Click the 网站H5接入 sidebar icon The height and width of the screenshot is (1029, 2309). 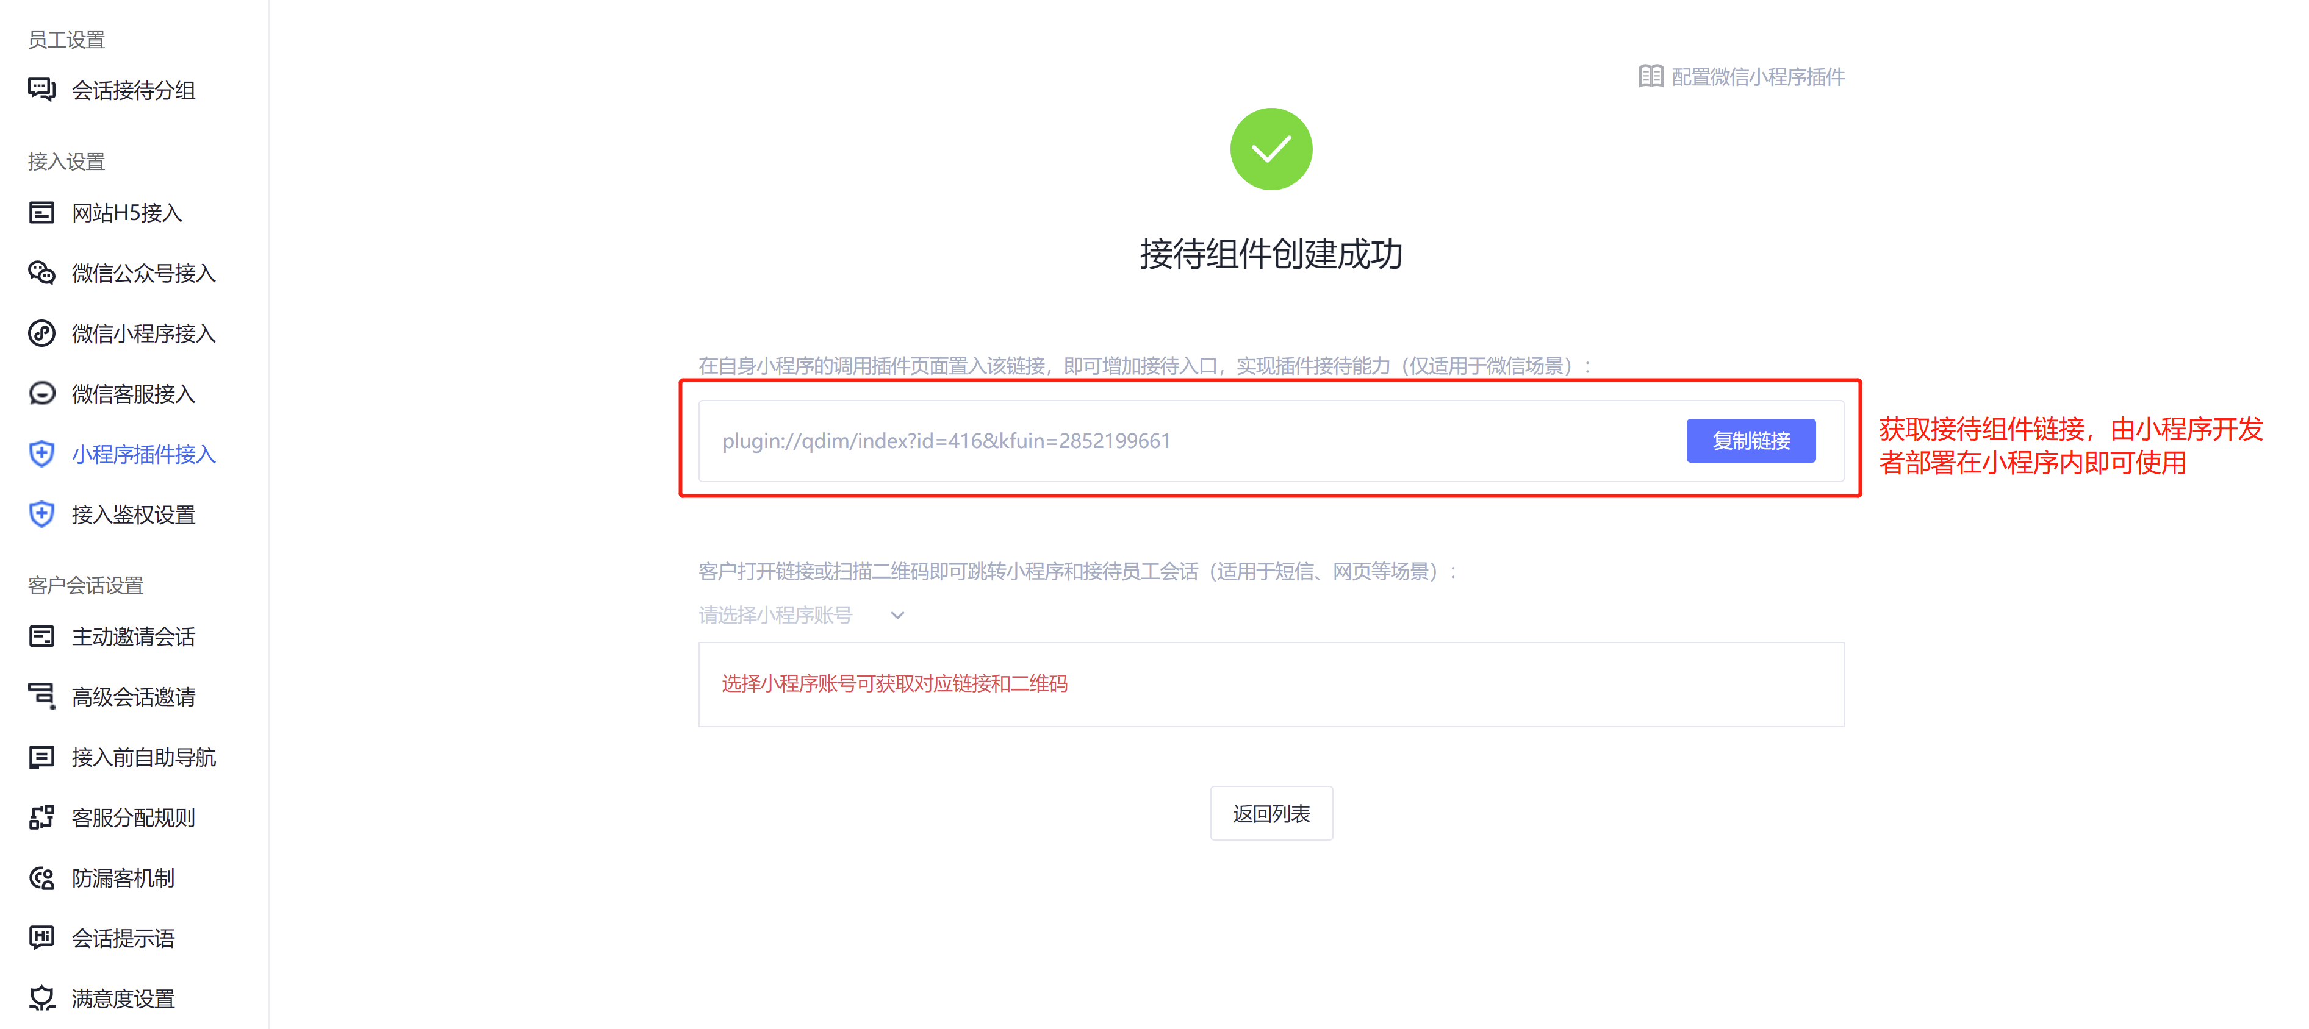(x=41, y=212)
